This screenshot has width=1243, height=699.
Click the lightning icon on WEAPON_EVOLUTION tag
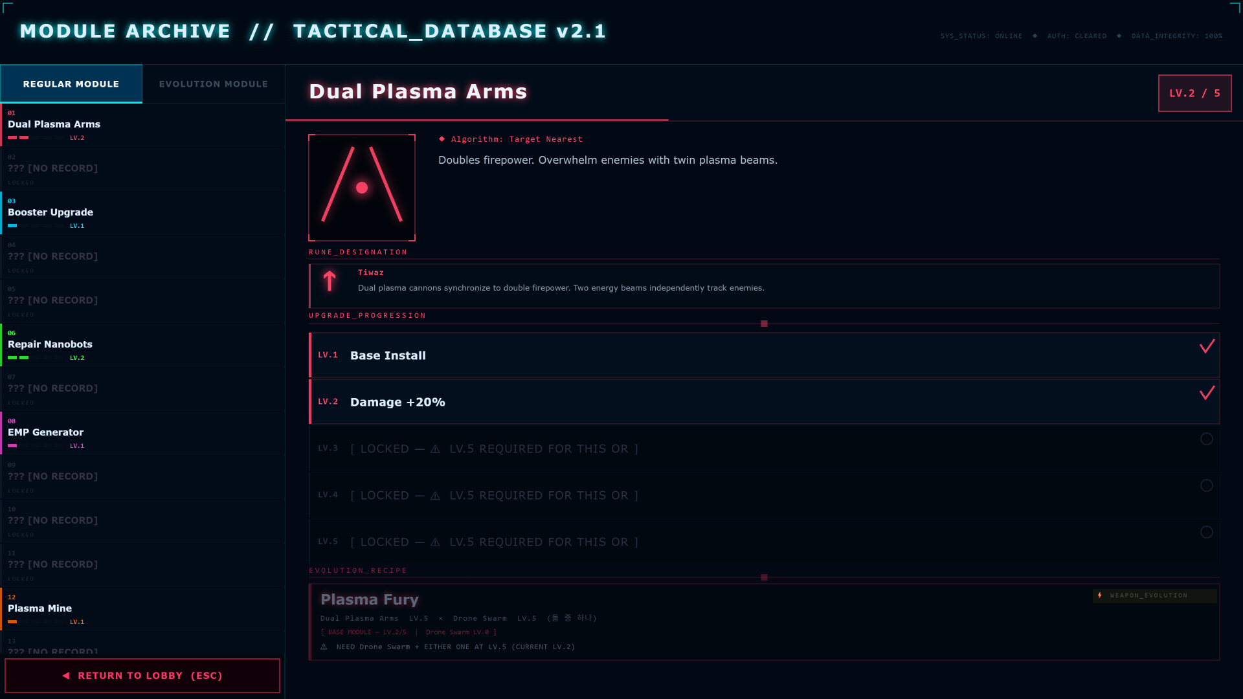pos(1100,595)
